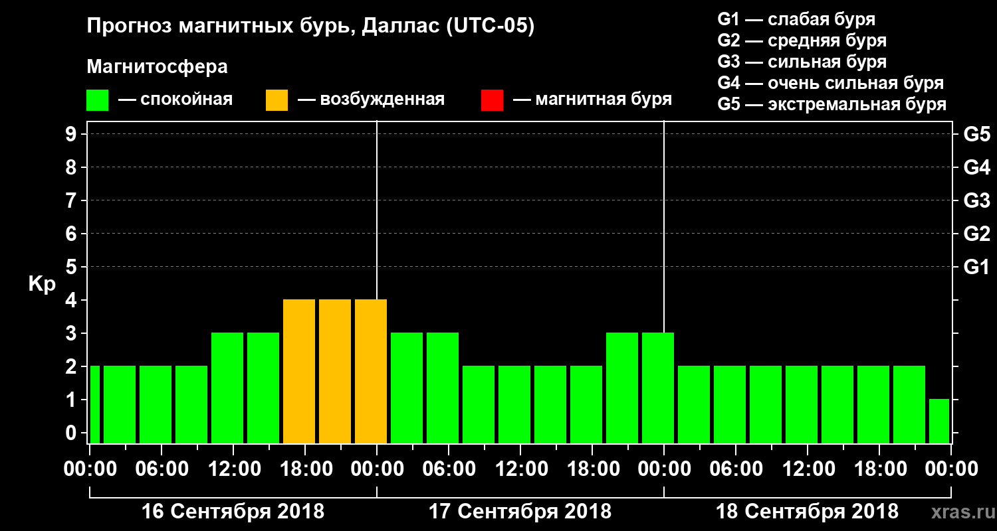
Task: Click the '18:00' tick label above '16 Сентября 2018'
Action: click(305, 469)
